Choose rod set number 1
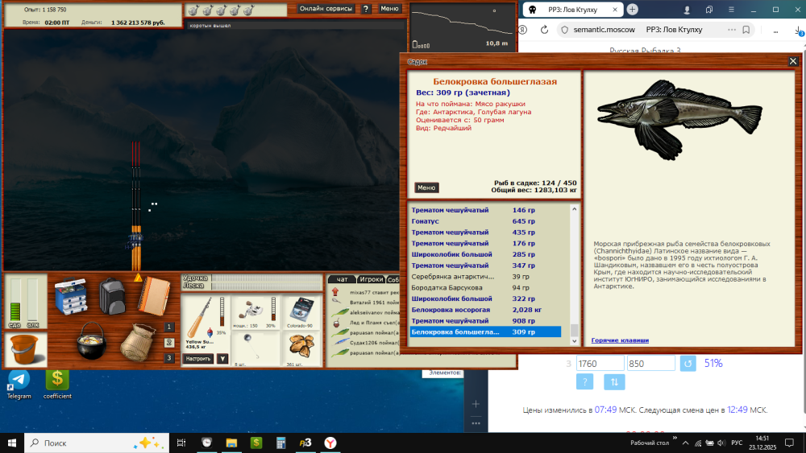Viewport: 806px width, 453px height. click(169, 327)
